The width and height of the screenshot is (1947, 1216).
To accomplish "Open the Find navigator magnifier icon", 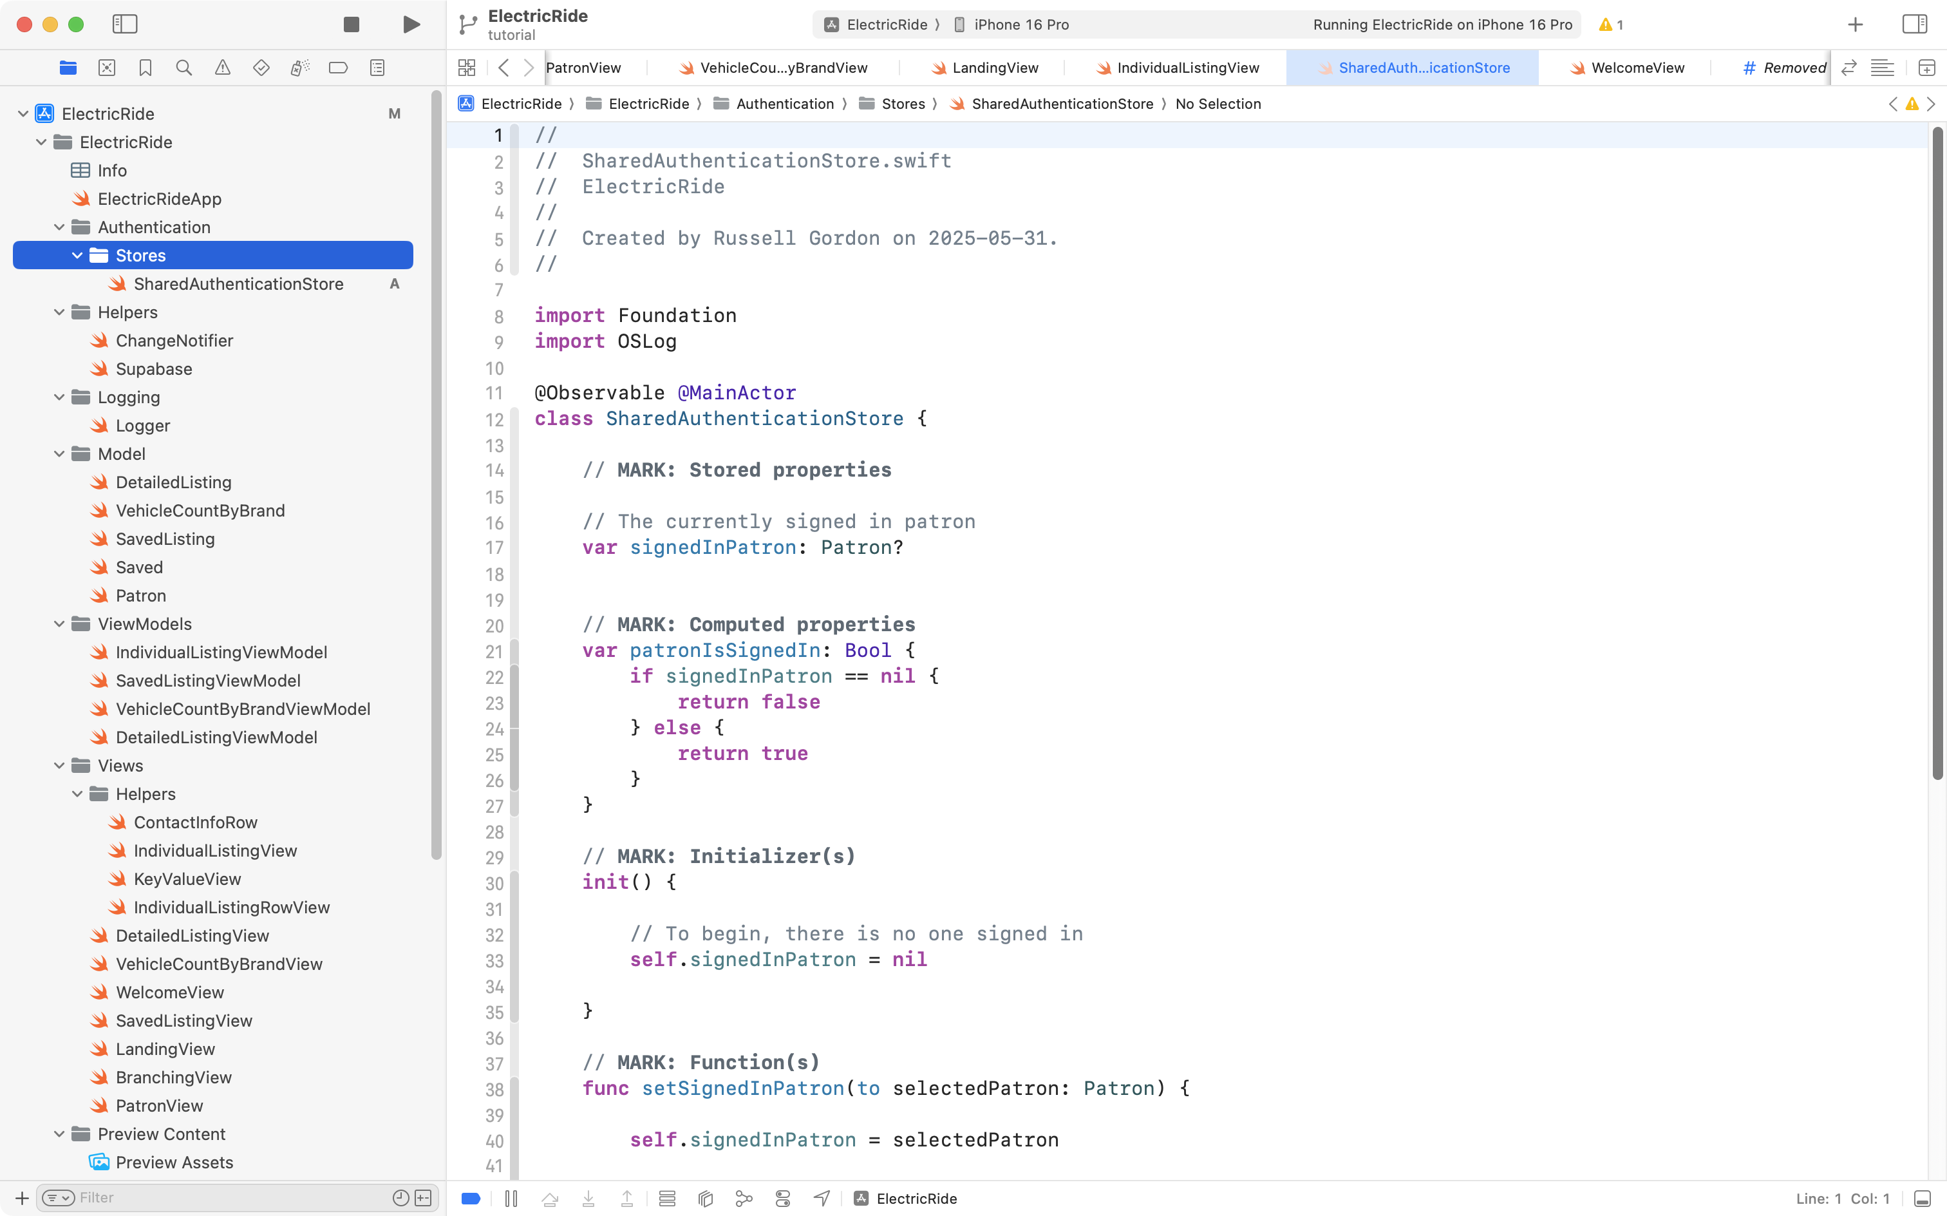I will pyautogui.click(x=184, y=68).
